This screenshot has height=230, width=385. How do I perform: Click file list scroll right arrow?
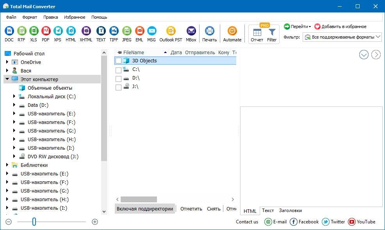pyautogui.click(x=233, y=199)
